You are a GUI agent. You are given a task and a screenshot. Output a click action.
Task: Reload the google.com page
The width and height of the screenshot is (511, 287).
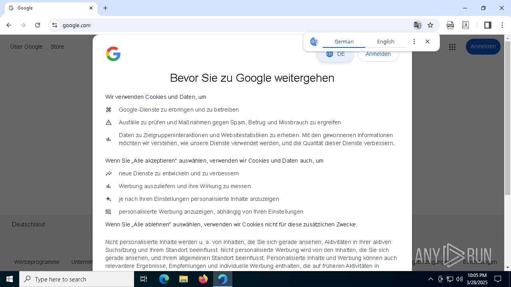[x=38, y=25]
